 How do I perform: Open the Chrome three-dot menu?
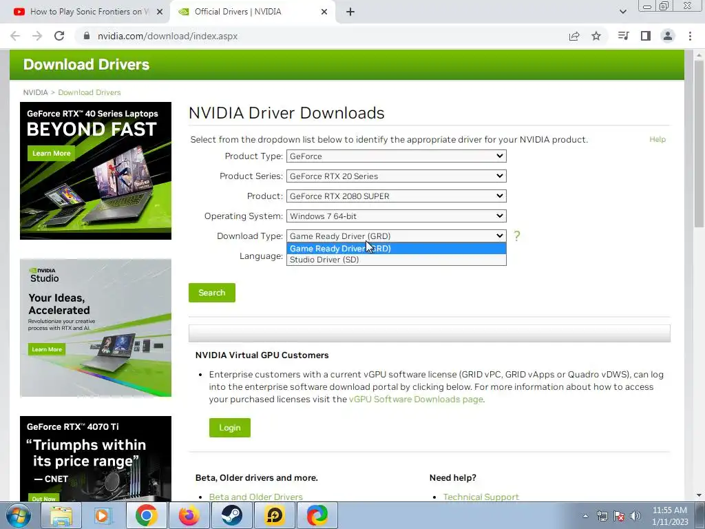tap(690, 36)
